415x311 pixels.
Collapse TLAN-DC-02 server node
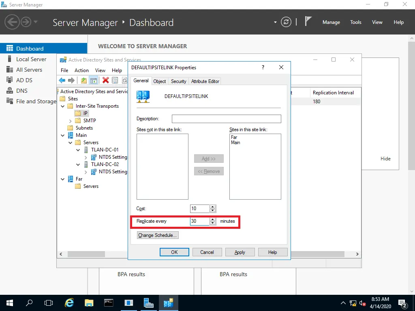point(78,164)
